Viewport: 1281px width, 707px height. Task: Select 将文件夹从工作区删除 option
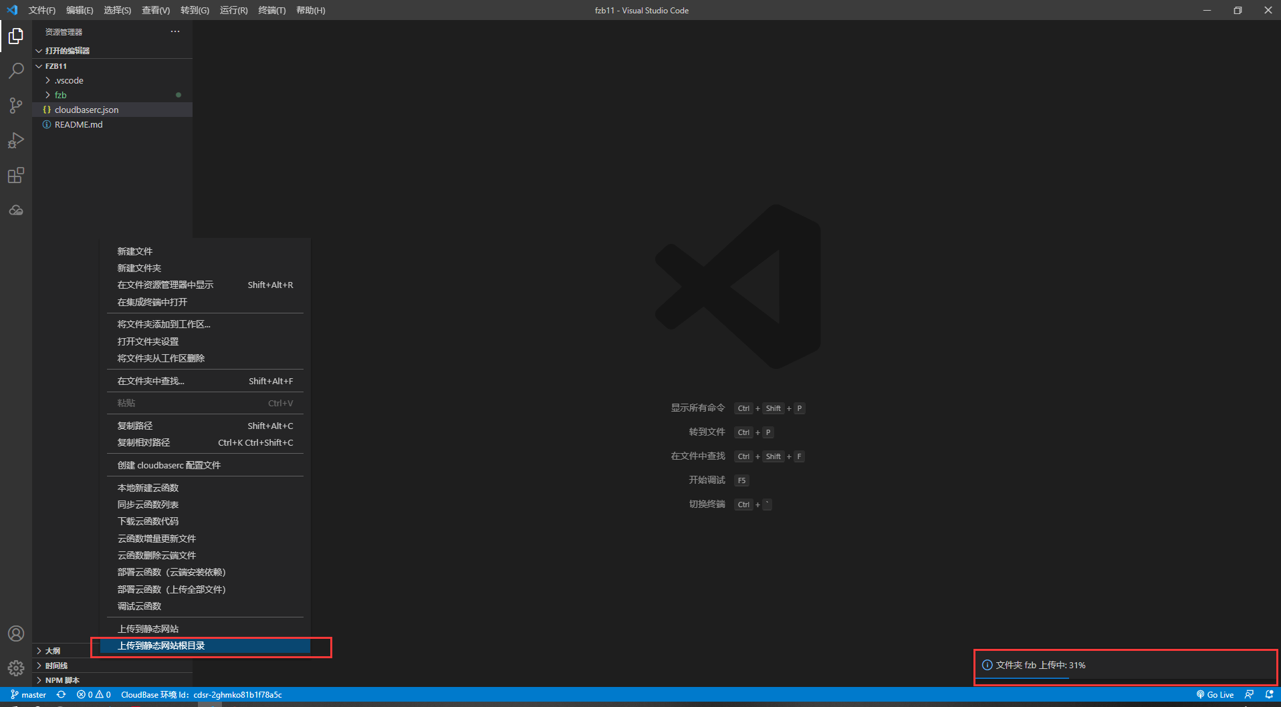[205, 358]
